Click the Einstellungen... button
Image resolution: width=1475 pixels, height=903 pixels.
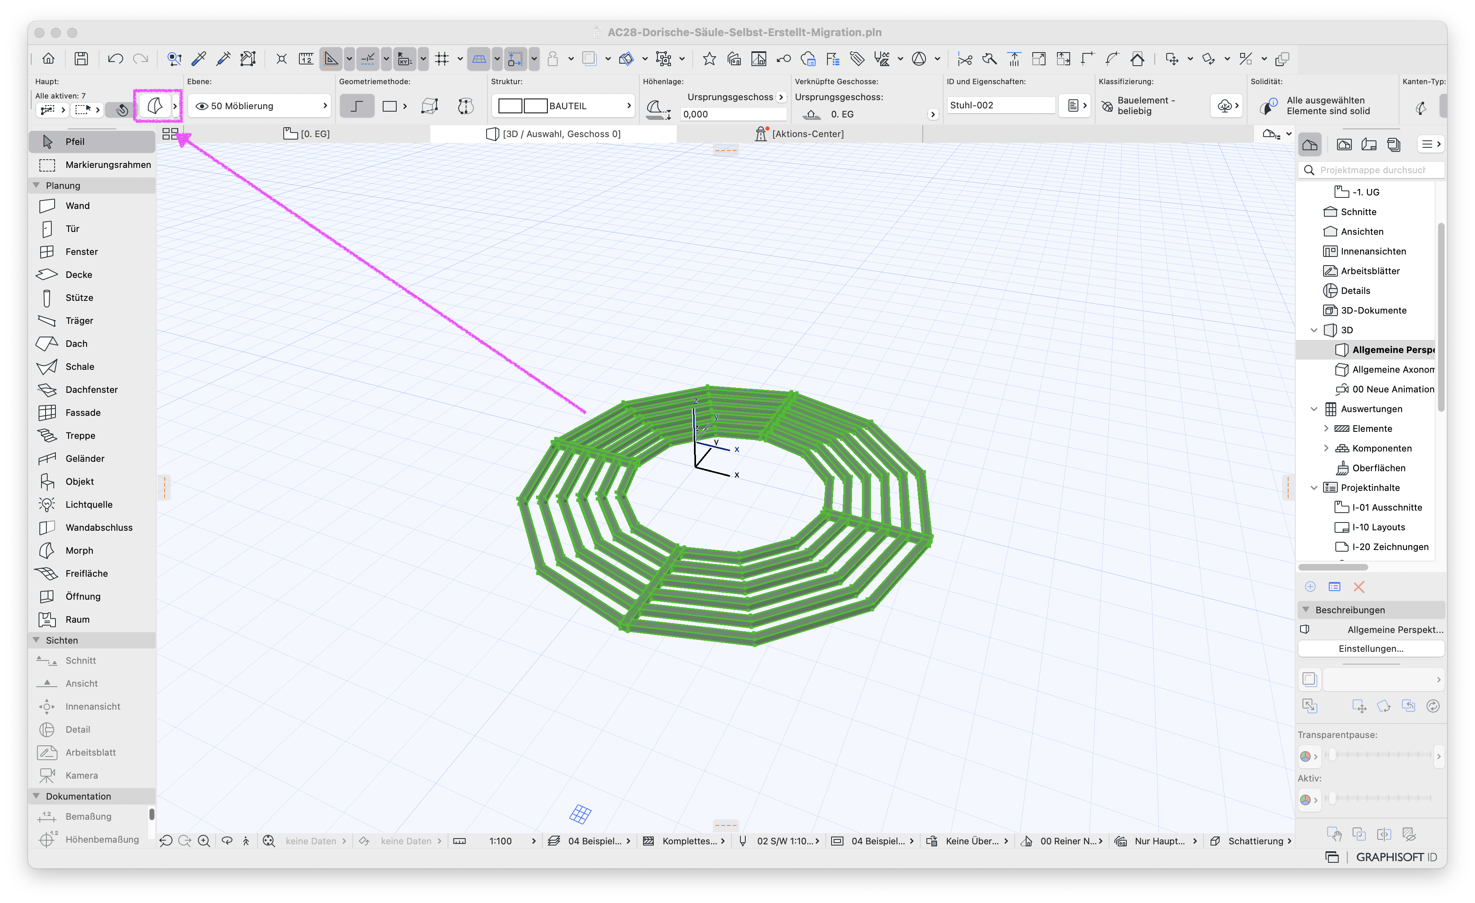pos(1371,649)
